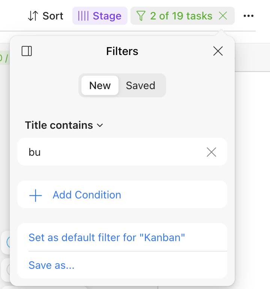Viewport: 270px width, 289px height.
Task: Open the three-dot more options menu
Action: [x=249, y=16]
